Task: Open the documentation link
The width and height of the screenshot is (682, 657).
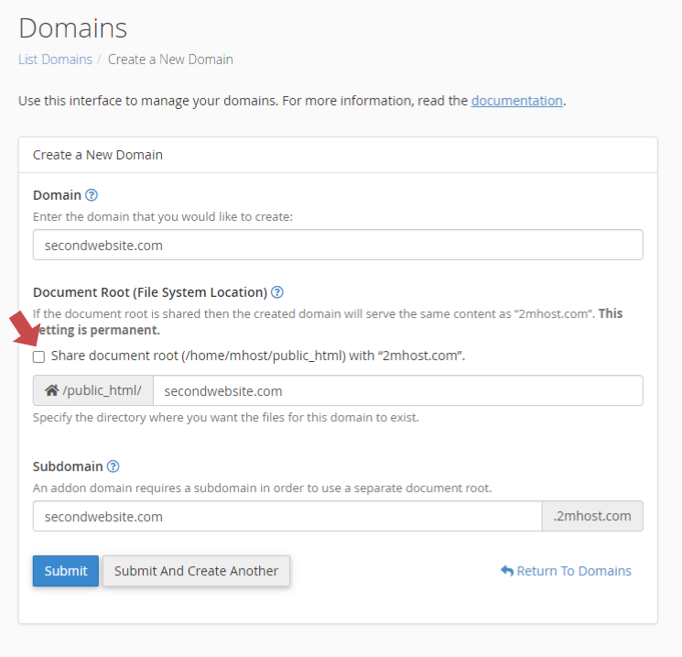Action: point(516,101)
